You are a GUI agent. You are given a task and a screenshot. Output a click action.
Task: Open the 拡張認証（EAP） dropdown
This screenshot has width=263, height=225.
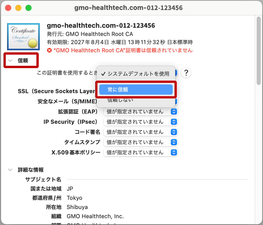(x=140, y=112)
